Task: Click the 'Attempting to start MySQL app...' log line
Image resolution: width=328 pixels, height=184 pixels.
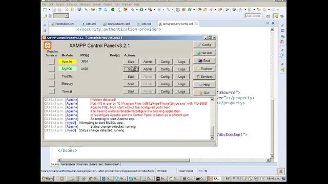Action: pyautogui.click(x=101, y=123)
